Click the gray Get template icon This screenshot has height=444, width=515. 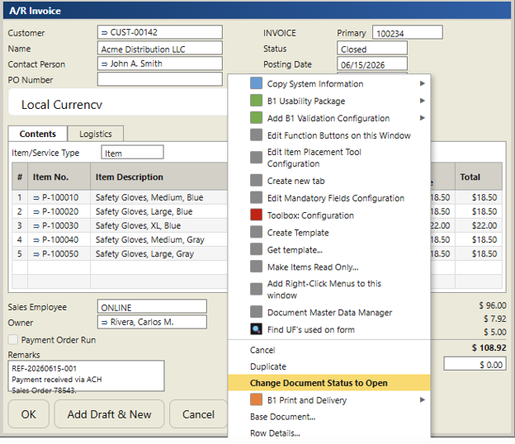point(256,249)
